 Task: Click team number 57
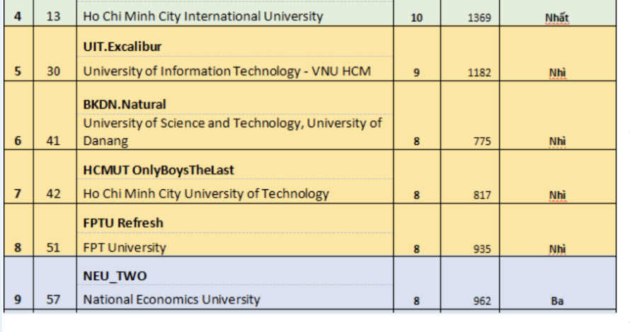coord(53,300)
